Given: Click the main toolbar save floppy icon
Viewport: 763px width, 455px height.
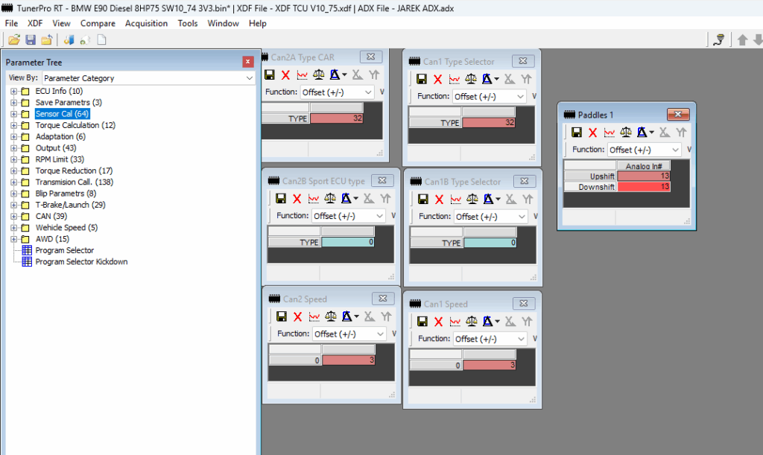Looking at the screenshot, I should pos(31,39).
